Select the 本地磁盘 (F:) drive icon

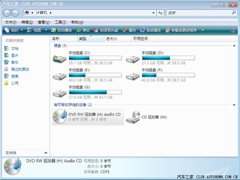[133, 76]
